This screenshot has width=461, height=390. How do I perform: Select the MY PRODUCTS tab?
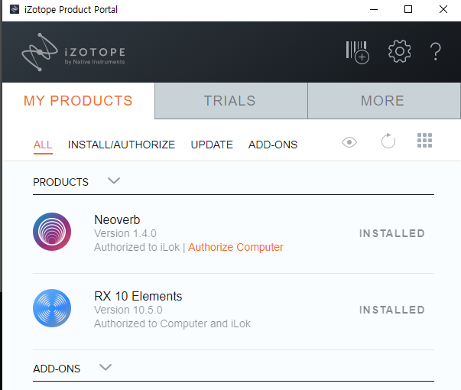[78, 101]
